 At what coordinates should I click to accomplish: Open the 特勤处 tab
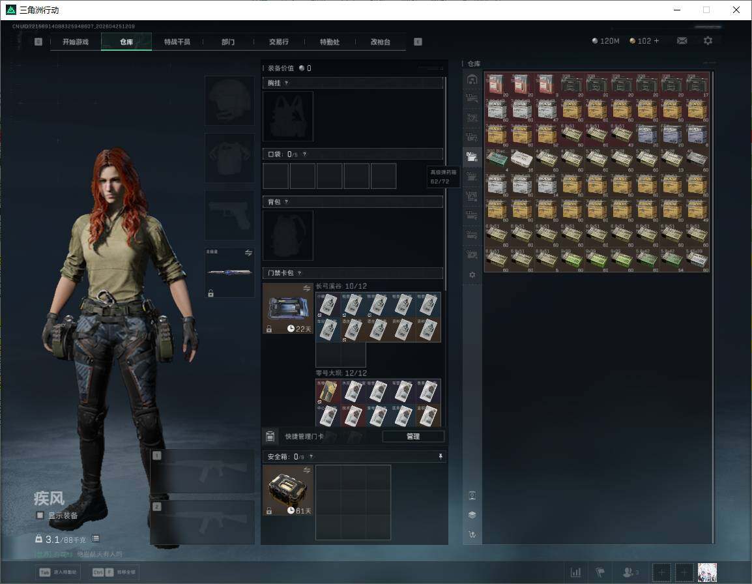[x=330, y=42]
